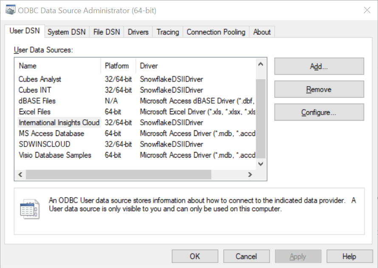Select International Insights Cloud data source
The image size is (378, 268).
tap(59, 122)
